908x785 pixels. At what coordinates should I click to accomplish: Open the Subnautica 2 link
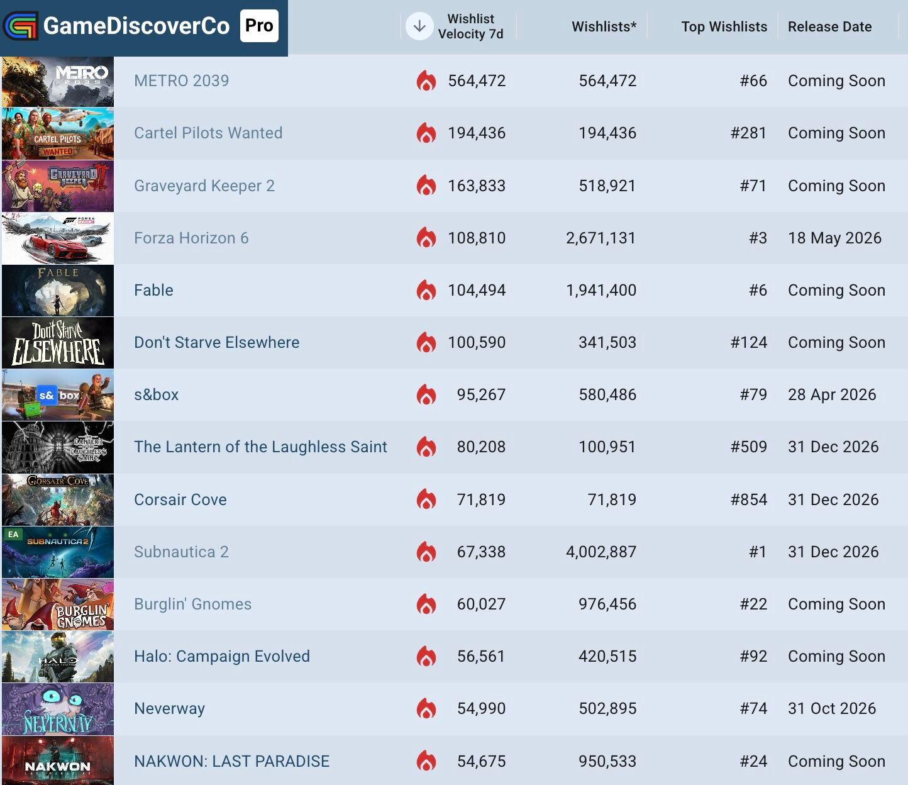point(181,552)
